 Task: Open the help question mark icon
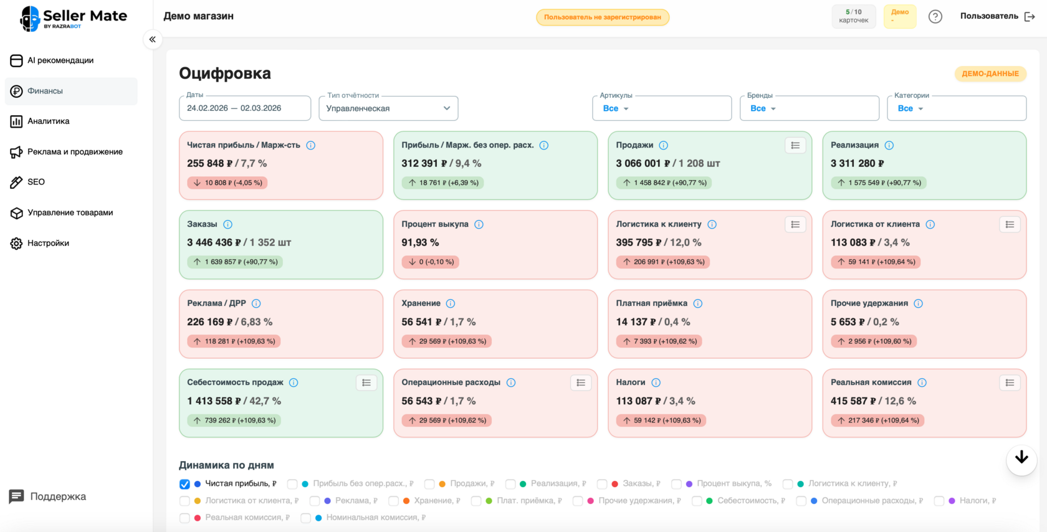[x=935, y=17]
